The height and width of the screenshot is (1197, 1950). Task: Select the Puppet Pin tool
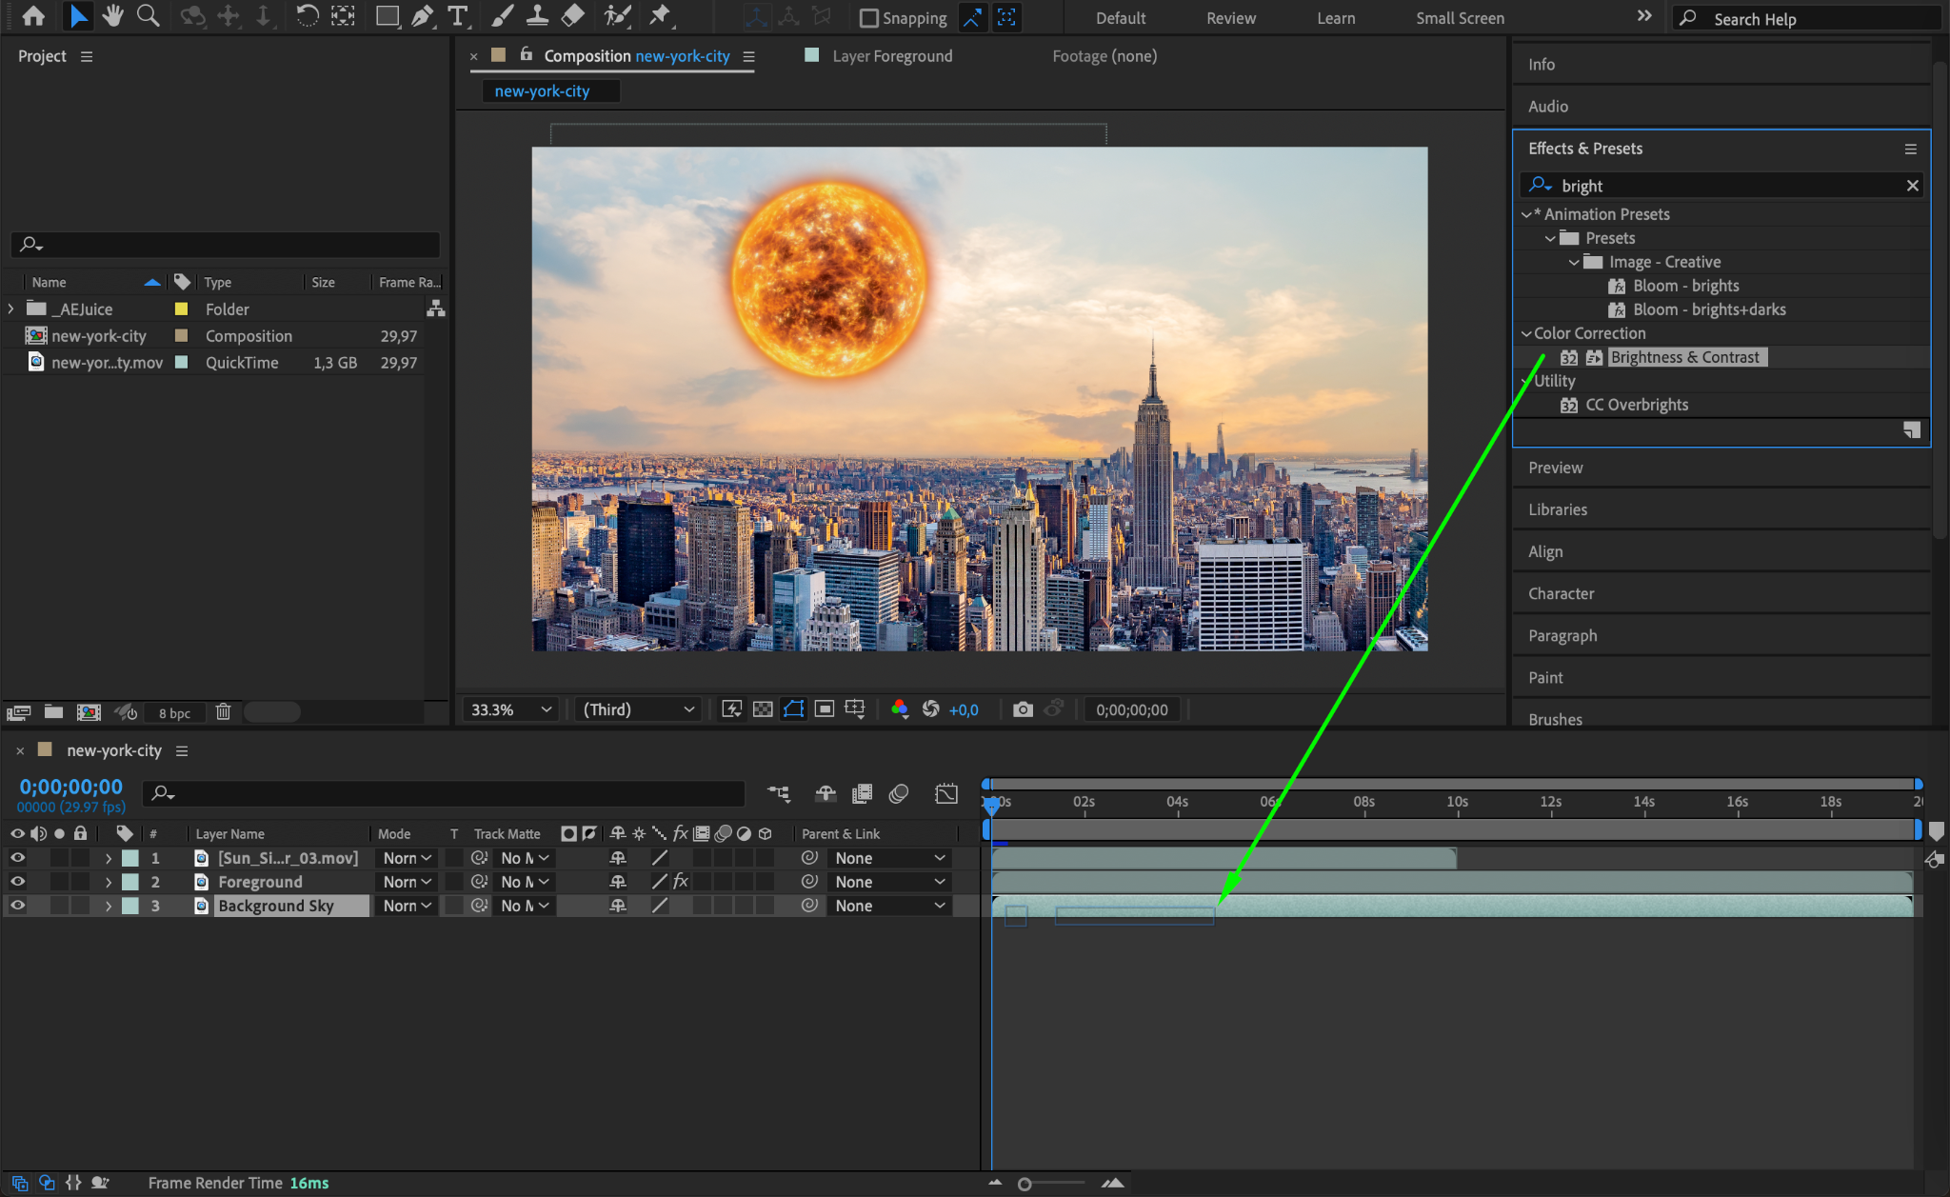pyautogui.click(x=659, y=16)
